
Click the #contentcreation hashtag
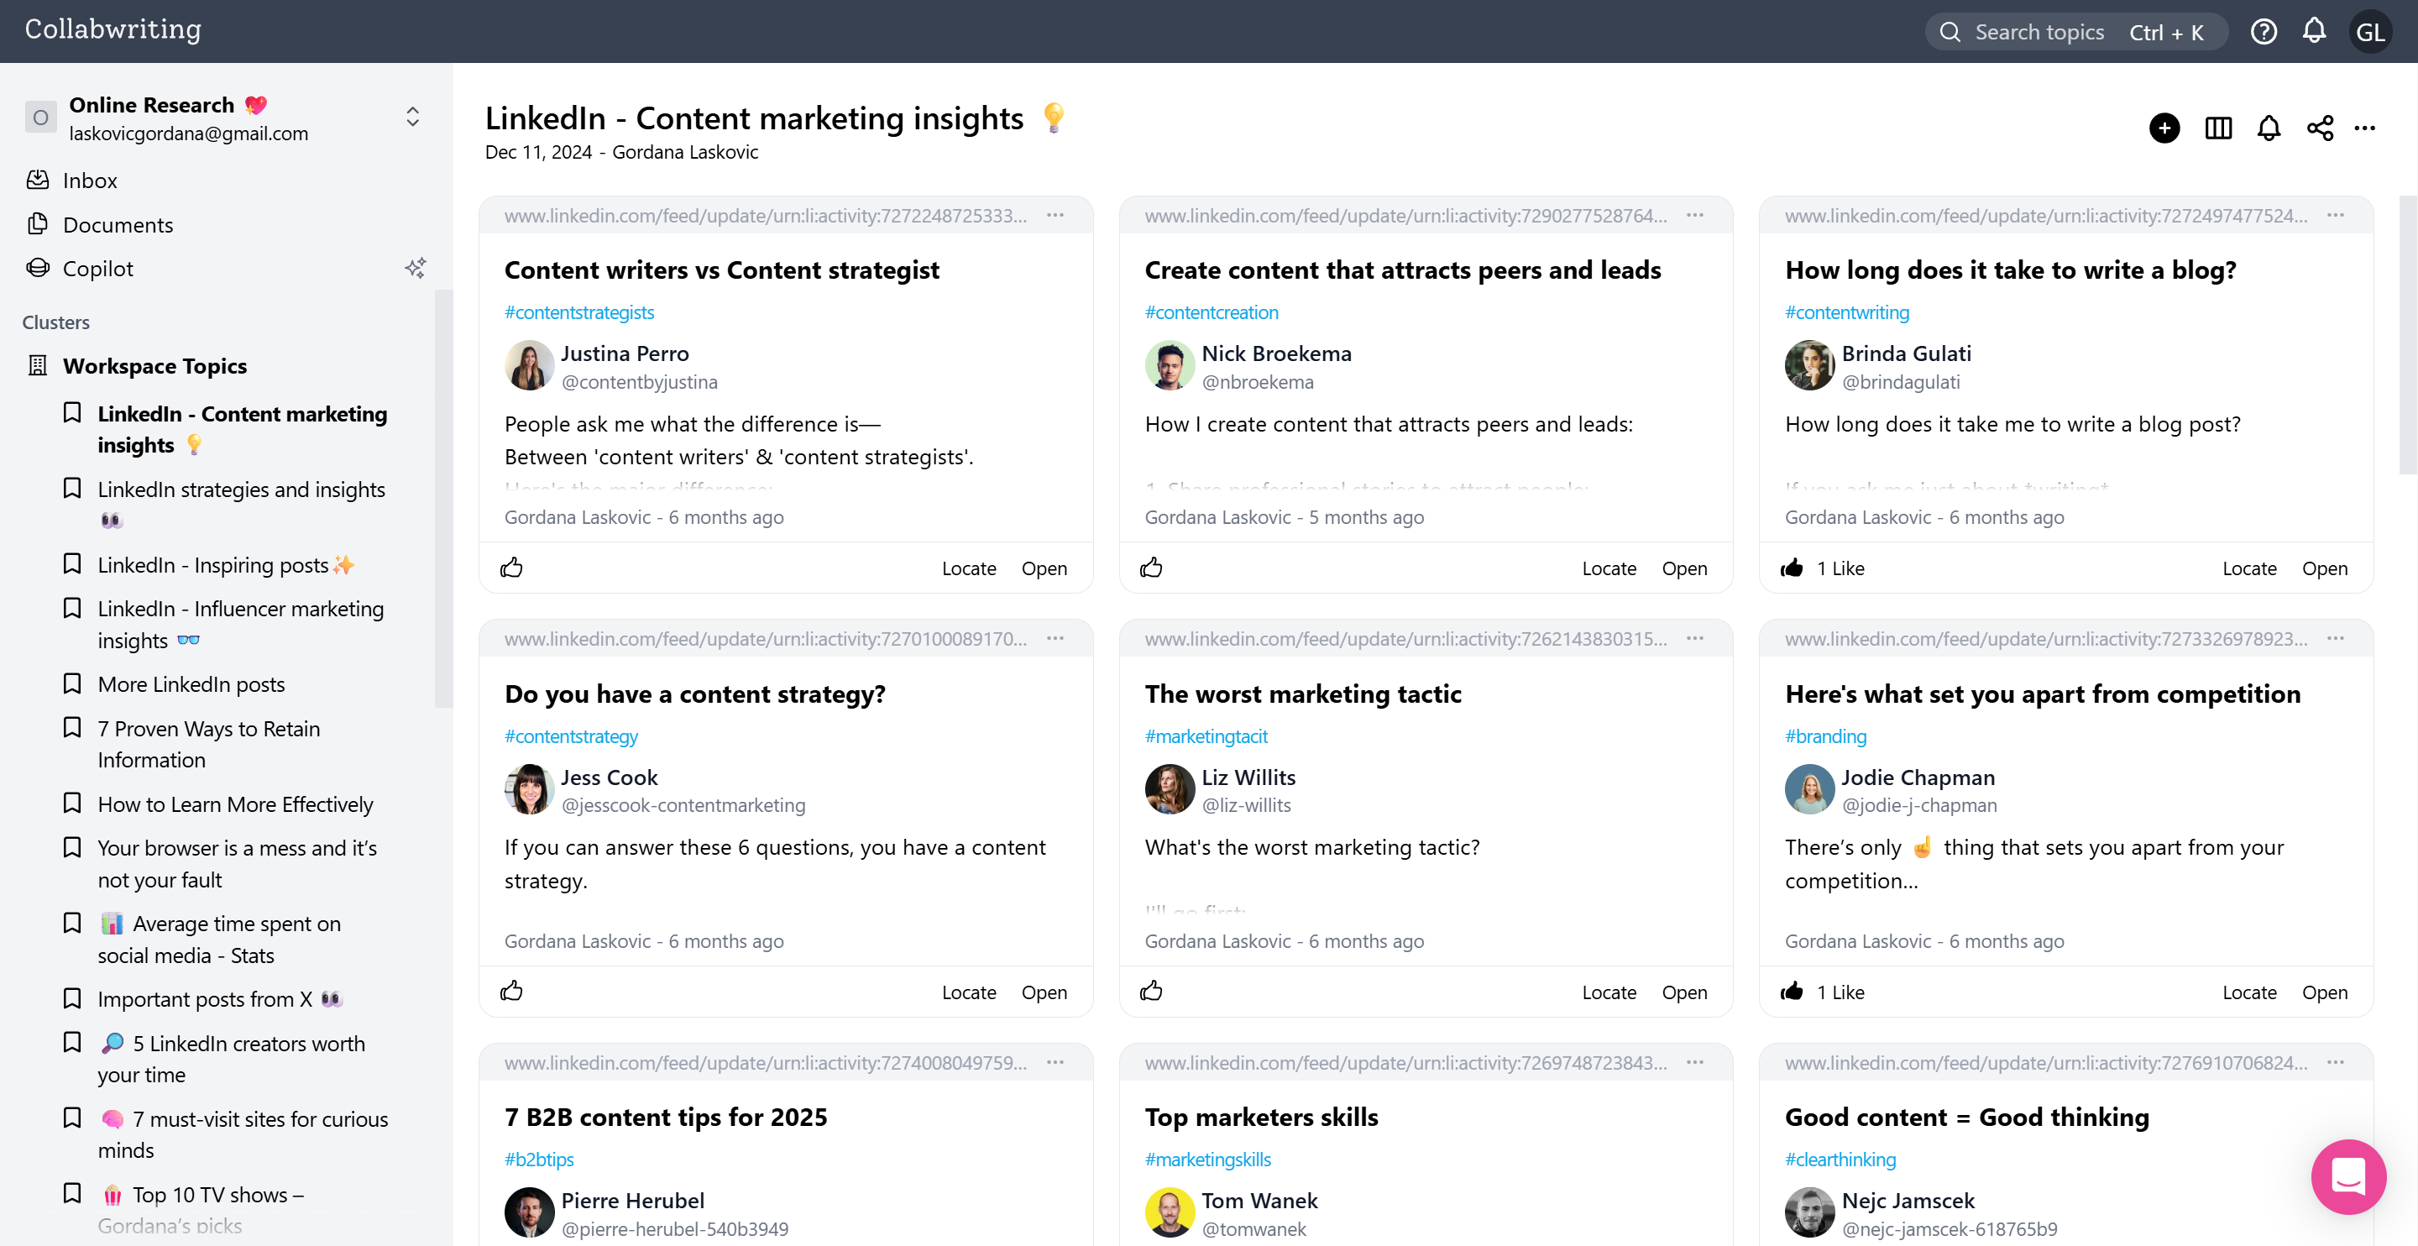pos(1211,312)
